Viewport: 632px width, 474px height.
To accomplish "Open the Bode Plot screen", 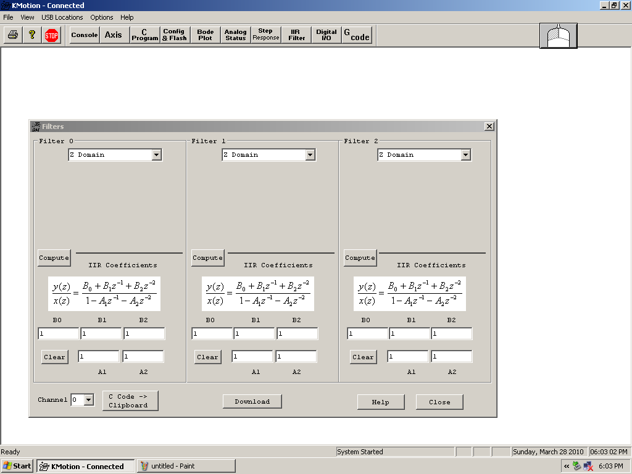I will pos(206,35).
